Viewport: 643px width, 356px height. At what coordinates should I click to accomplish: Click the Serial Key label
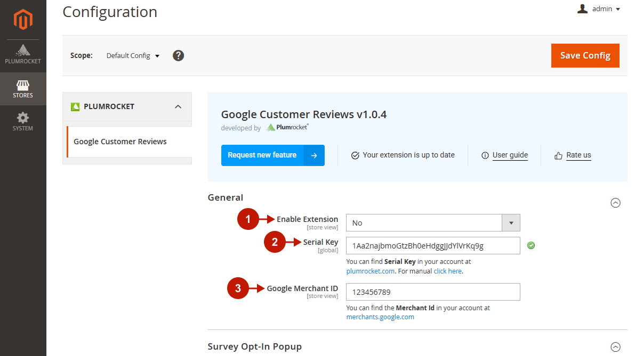point(320,242)
